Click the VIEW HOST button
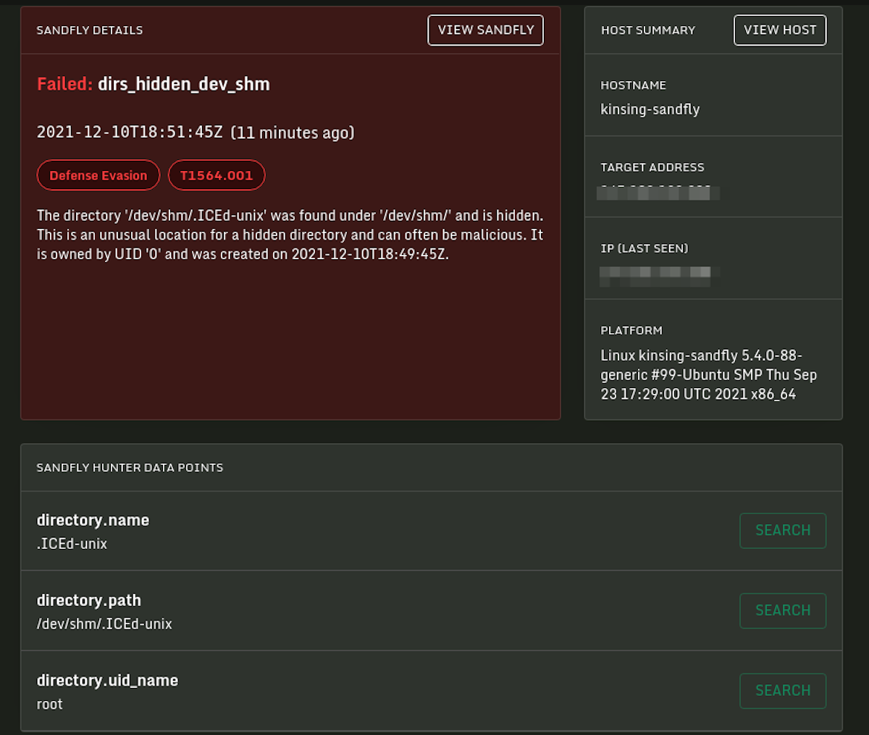Screen dimensions: 869x735 (x=780, y=30)
